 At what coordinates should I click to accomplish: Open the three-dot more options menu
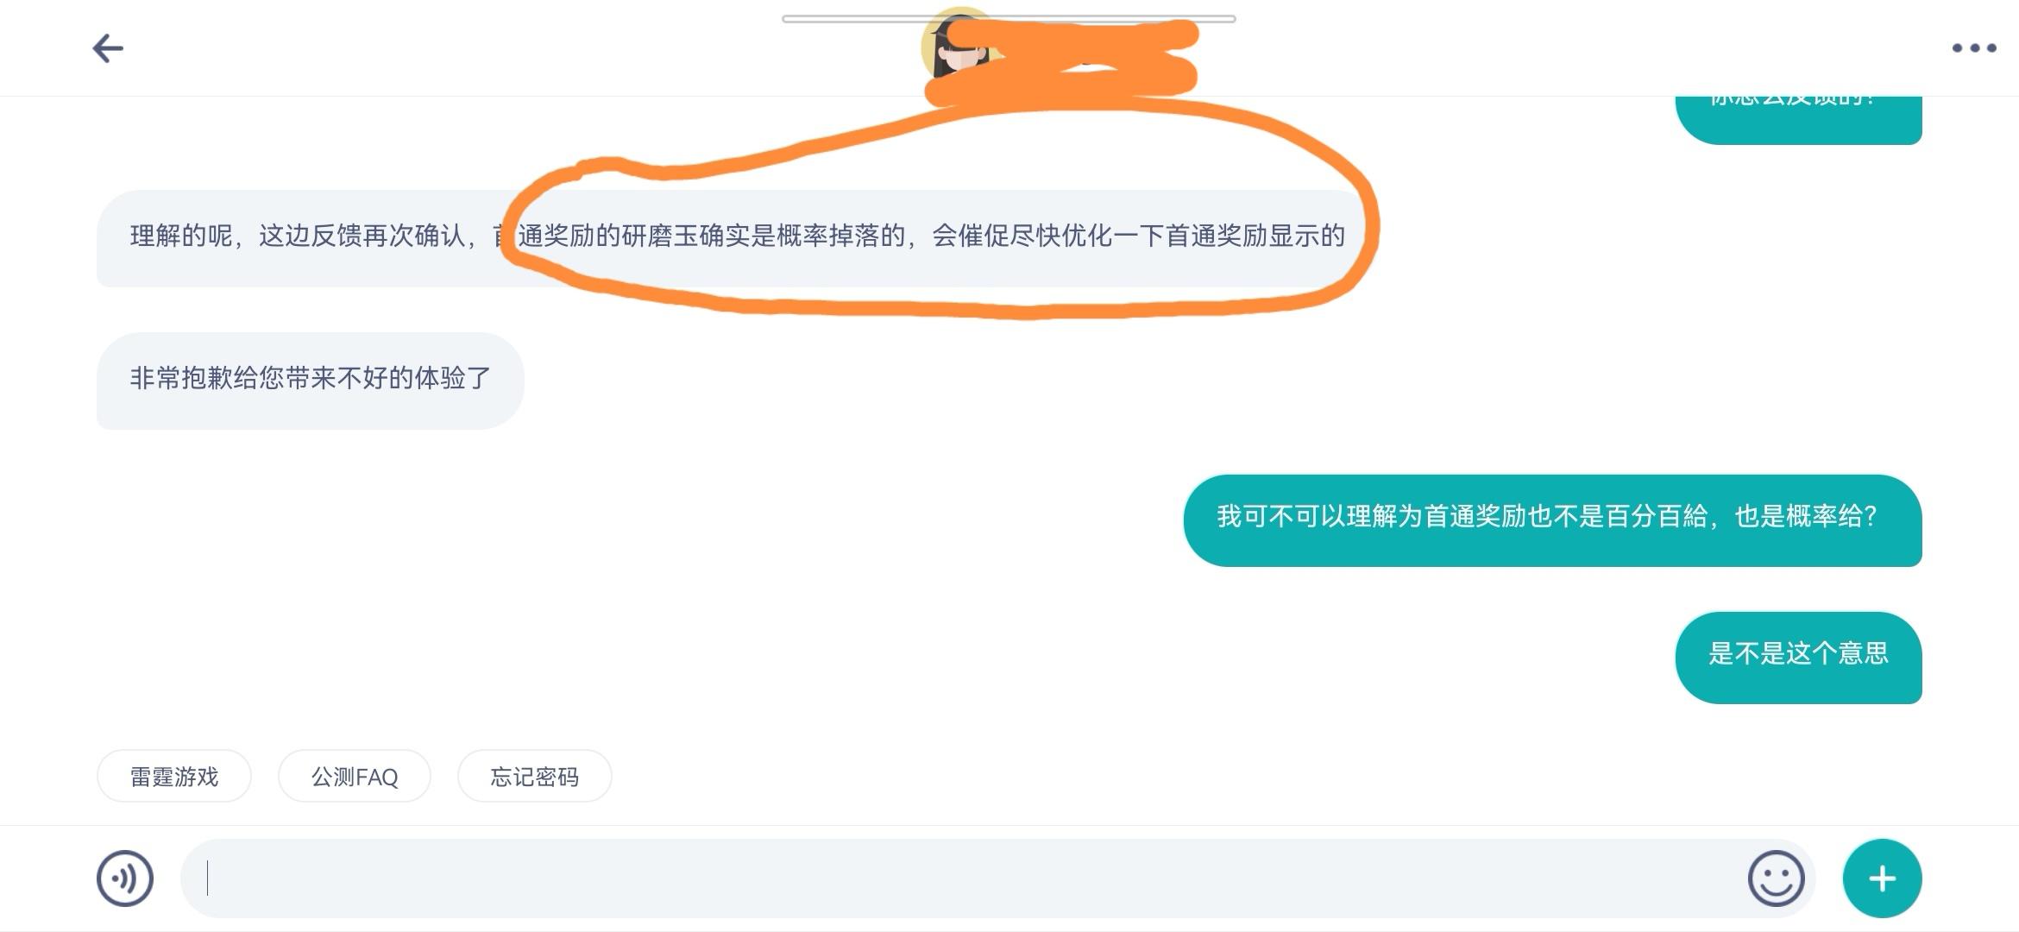[1974, 48]
